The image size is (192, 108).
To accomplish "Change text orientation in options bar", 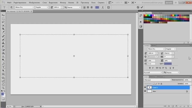I will coord(11,7).
